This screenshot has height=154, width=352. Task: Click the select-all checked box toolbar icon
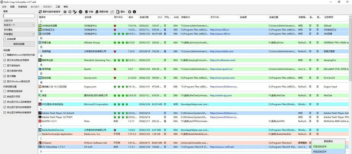(65, 12)
